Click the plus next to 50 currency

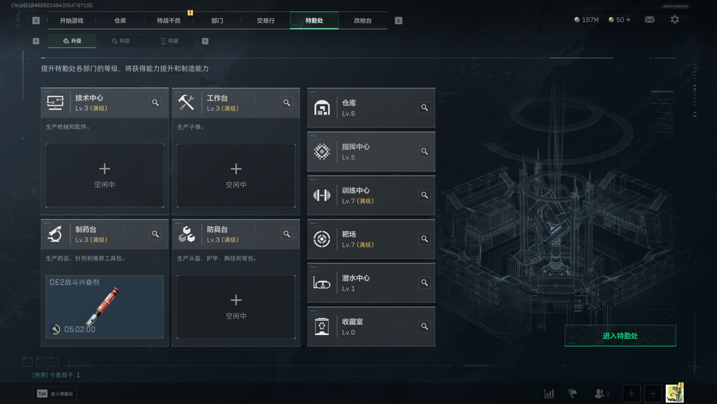[628, 20]
